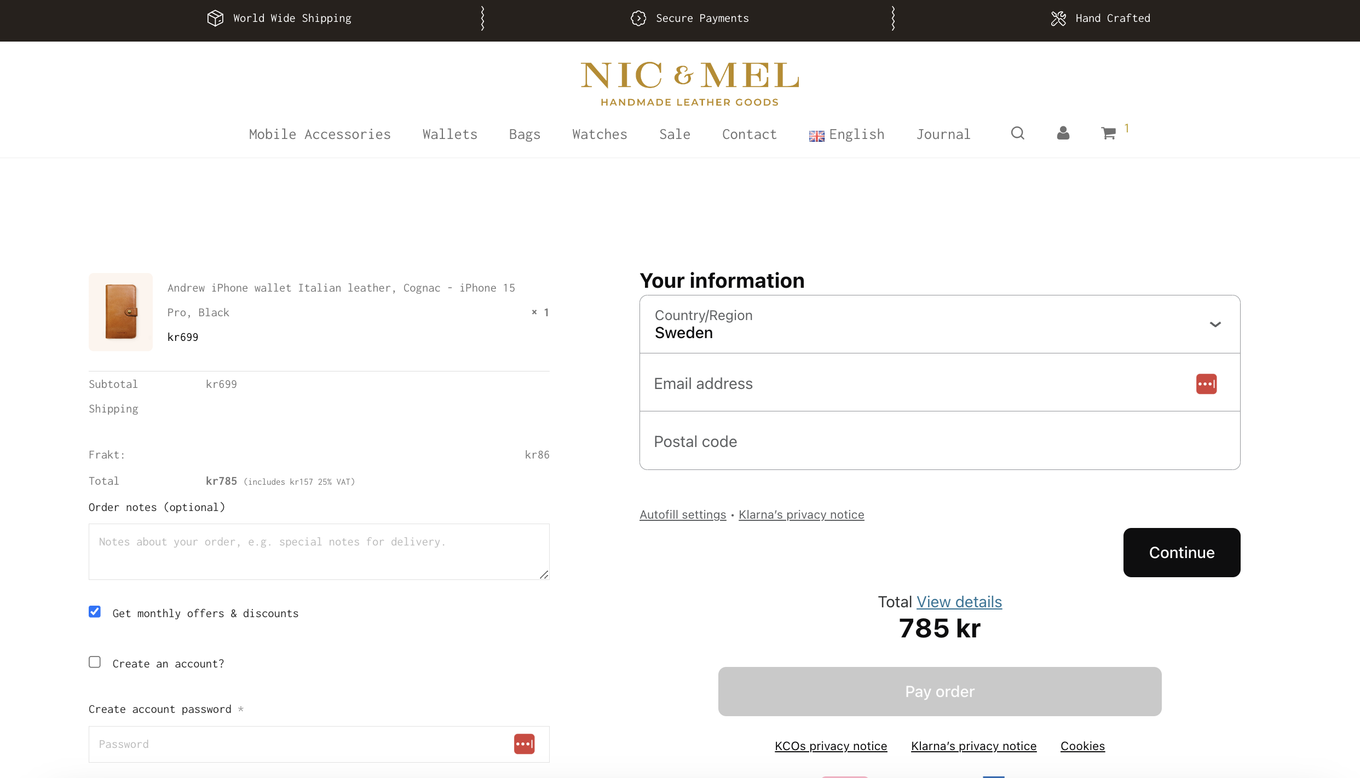
Task: Open the Watches menu
Action: click(600, 135)
